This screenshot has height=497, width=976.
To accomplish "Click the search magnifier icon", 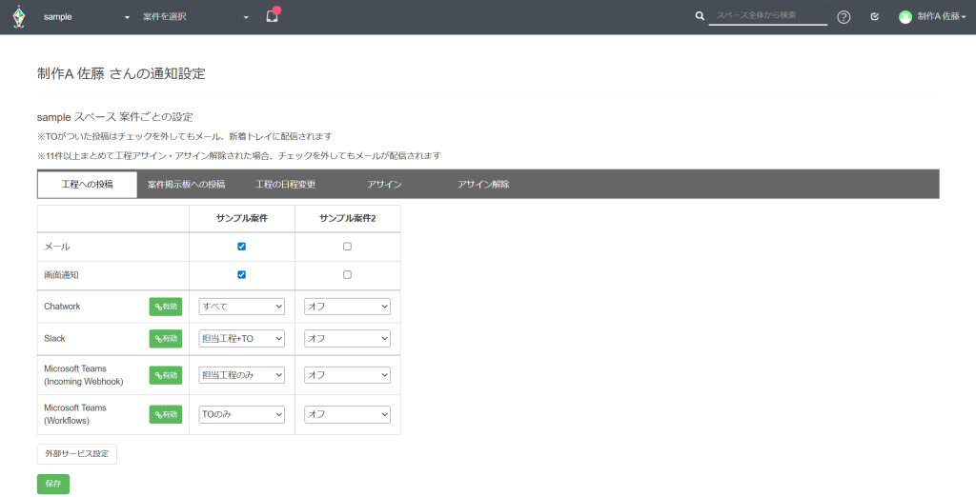I will click(x=700, y=16).
